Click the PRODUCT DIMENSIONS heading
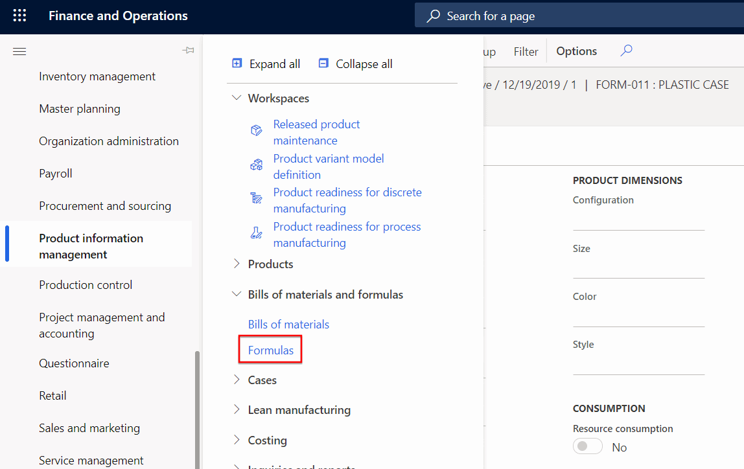This screenshot has height=469, width=744. point(627,180)
